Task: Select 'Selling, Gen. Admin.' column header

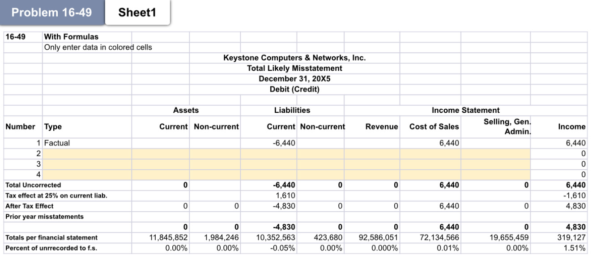Action: point(496,127)
